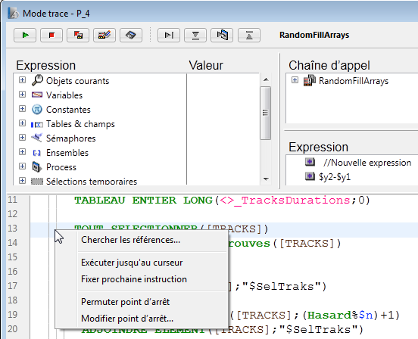Screen dimensions: 418x339
Task: Expand the Variables tree node
Action: tap(23, 95)
